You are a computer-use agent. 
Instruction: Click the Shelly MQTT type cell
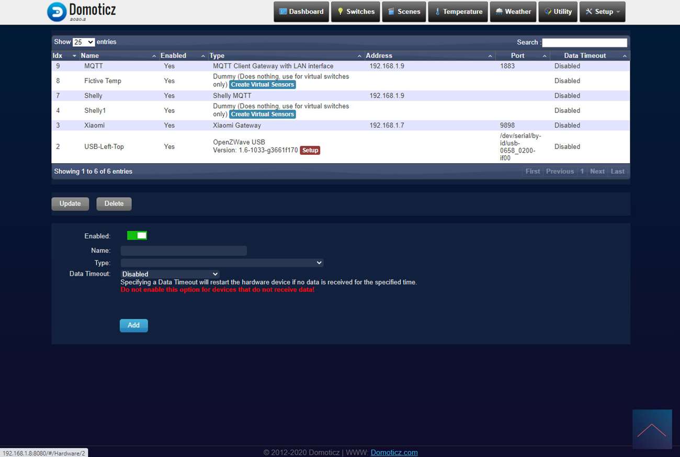(x=232, y=96)
